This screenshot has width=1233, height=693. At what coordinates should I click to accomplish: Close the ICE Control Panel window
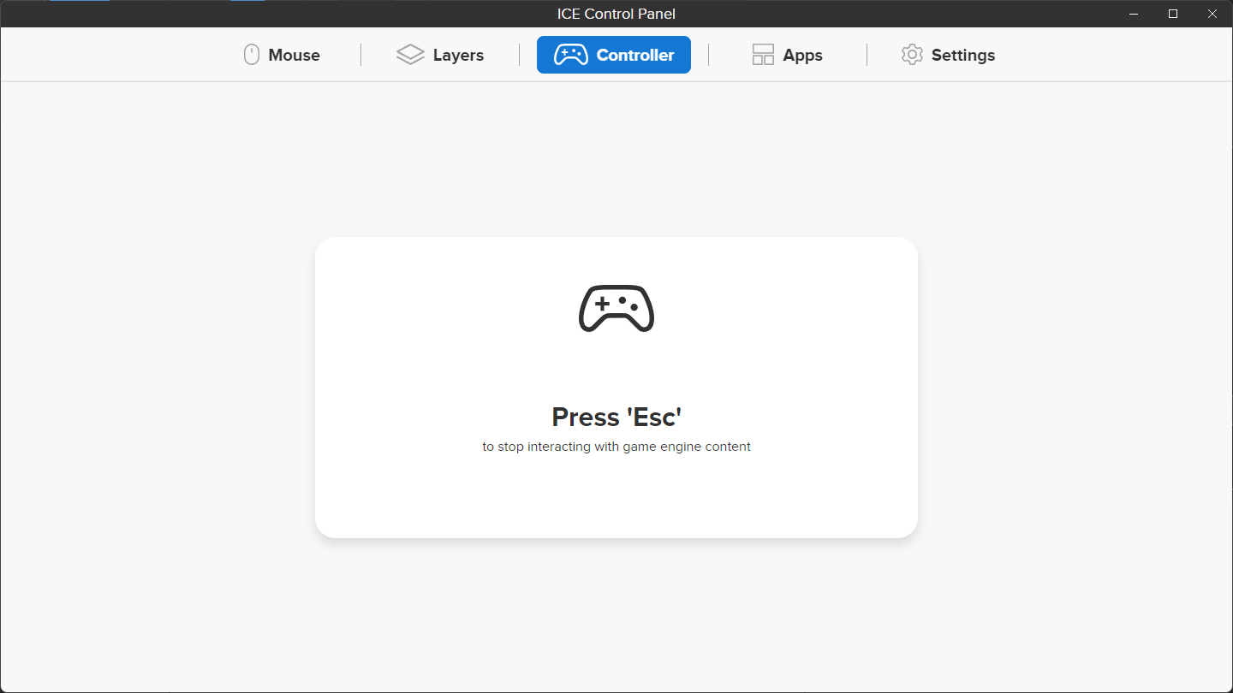coord(1212,14)
